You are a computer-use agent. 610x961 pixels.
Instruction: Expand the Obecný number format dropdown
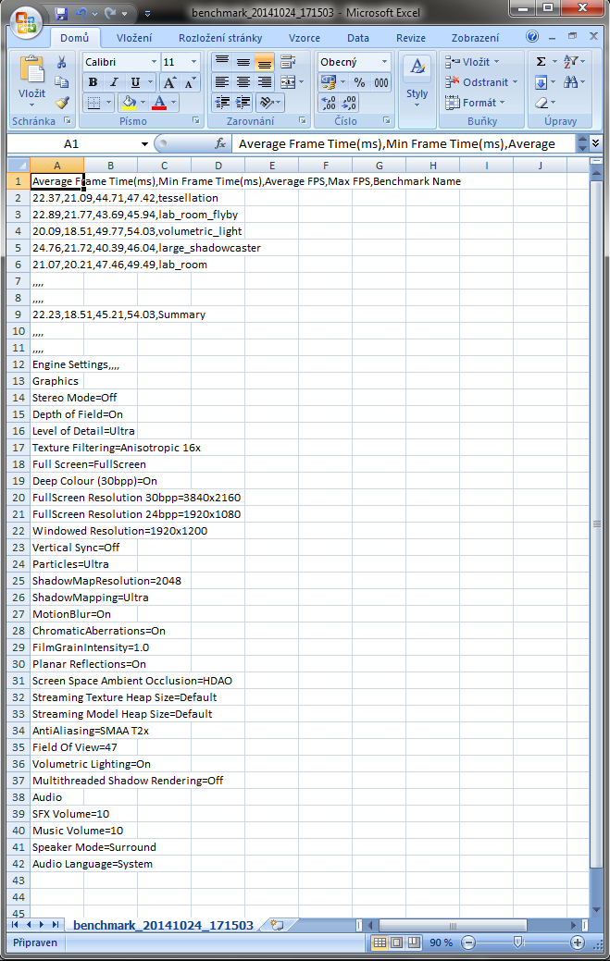tap(384, 62)
